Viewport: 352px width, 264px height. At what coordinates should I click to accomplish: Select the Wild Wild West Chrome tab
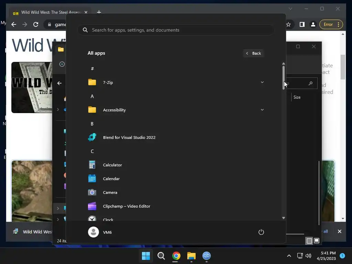[x=50, y=12]
